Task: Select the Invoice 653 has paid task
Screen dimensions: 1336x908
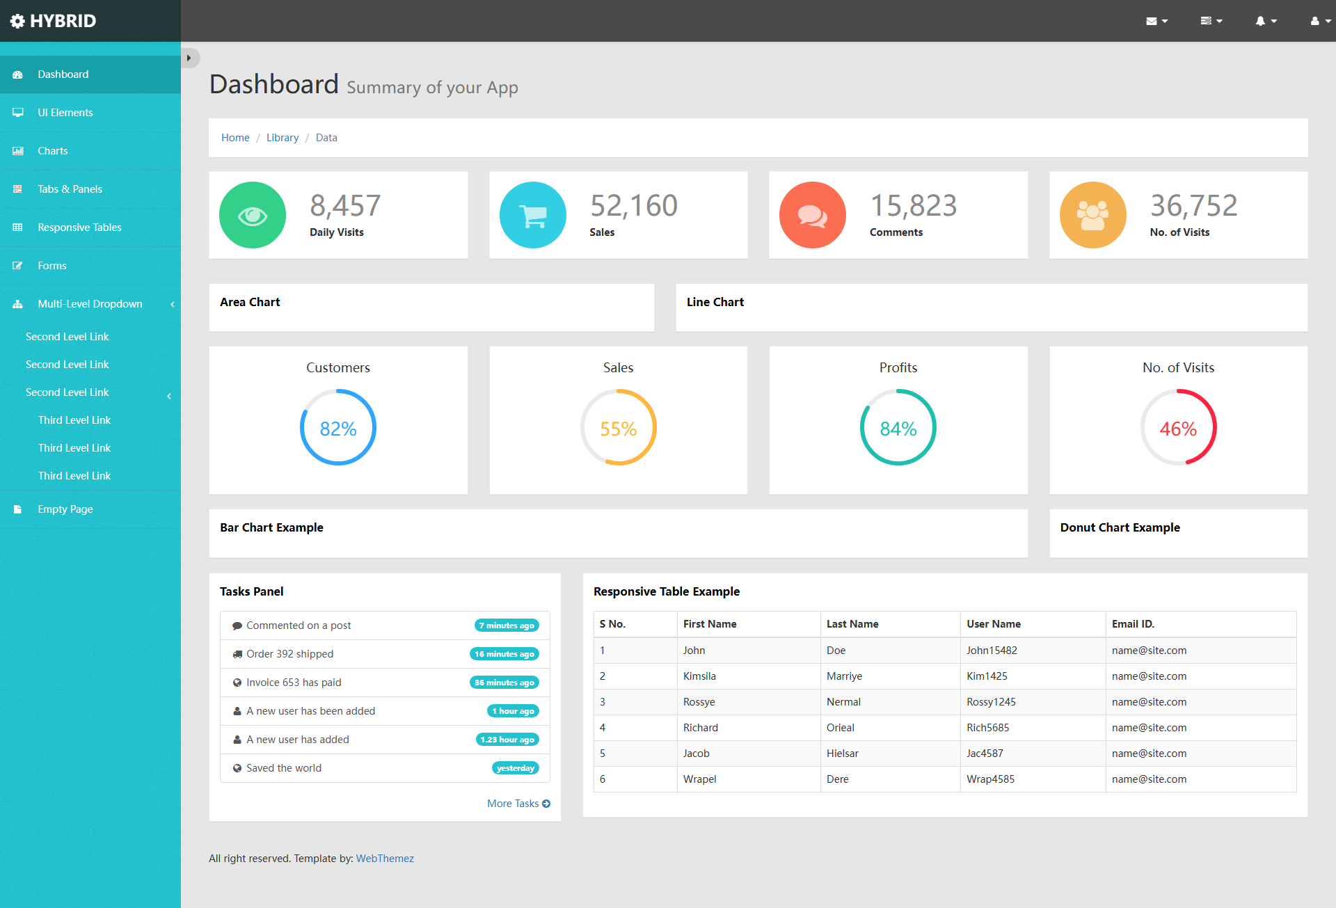Action: click(x=385, y=683)
